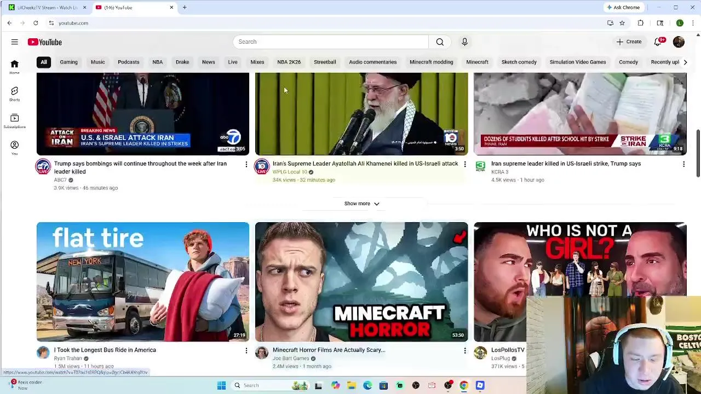
Task: Click the ABC7 channel avatar
Action: pos(43,166)
